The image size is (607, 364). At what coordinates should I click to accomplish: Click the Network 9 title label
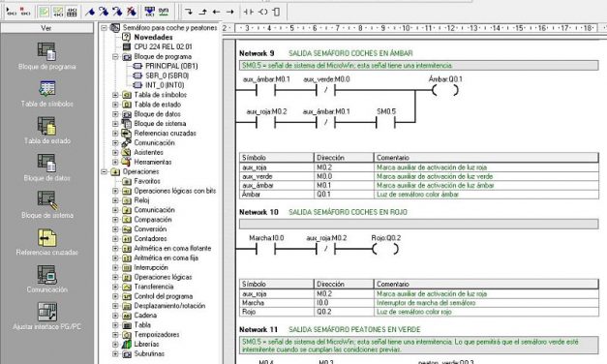(257, 53)
